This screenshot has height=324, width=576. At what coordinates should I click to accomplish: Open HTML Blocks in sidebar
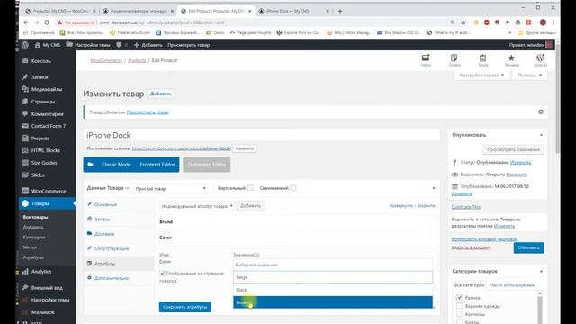pos(47,150)
